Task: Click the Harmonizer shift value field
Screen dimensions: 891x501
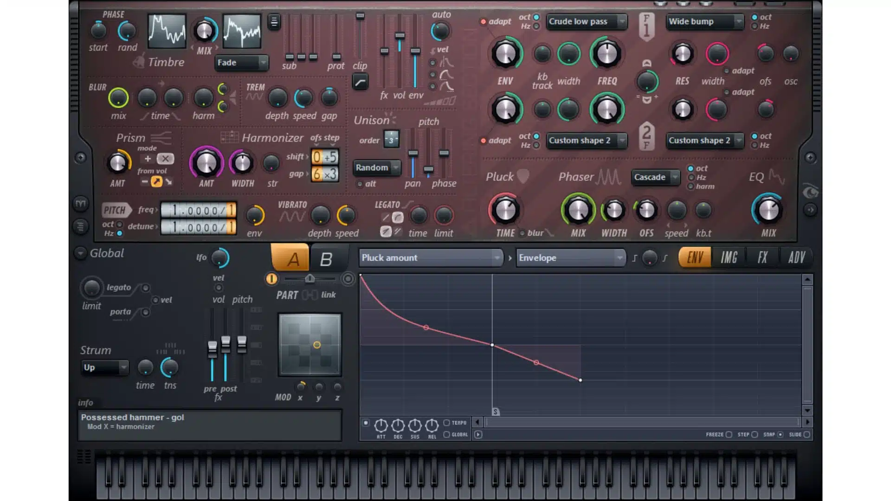Action: [325, 157]
